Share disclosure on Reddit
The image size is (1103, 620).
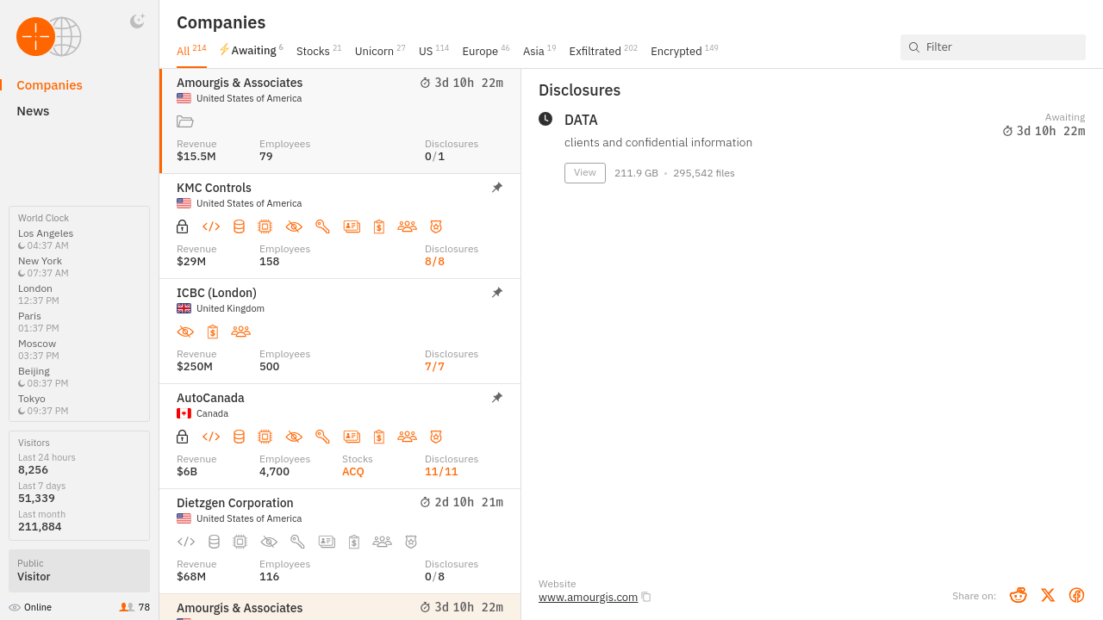1019,595
